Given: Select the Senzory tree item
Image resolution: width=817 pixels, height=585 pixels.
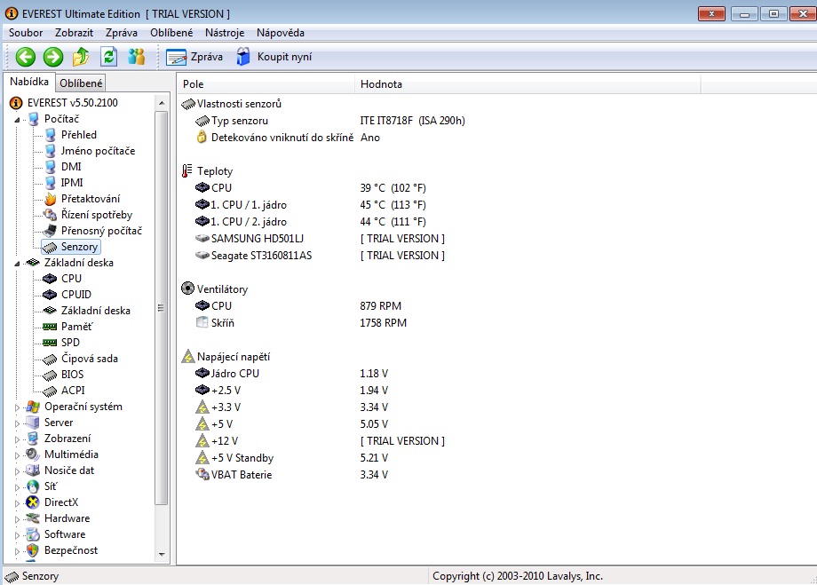Looking at the screenshot, I should pos(79,247).
